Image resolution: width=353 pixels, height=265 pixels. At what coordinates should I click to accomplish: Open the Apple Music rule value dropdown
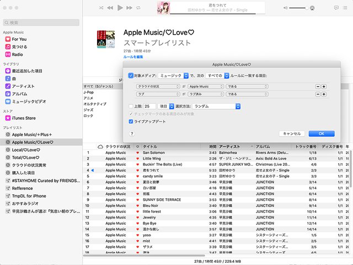pyautogui.click(x=205, y=86)
